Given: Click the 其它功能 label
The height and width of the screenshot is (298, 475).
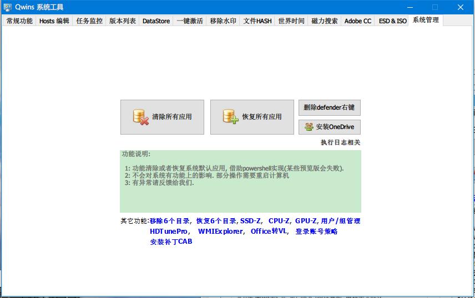Looking at the screenshot, I should pyautogui.click(x=135, y=221).
